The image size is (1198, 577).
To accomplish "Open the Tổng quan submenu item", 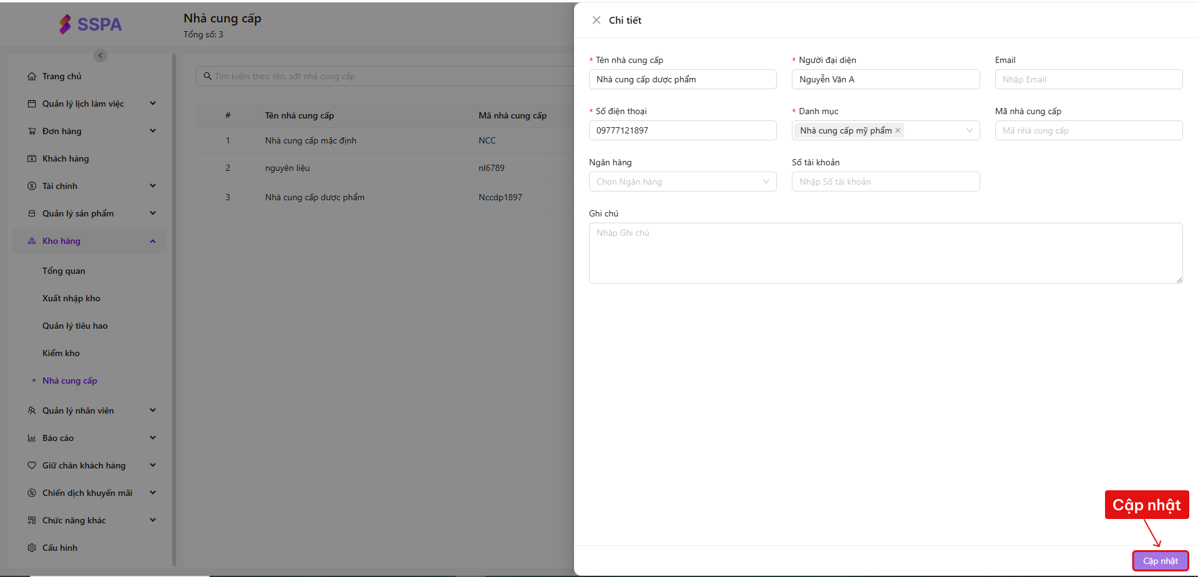I will point(64,271).
